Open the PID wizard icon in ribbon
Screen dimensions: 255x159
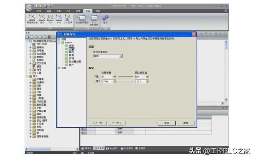[51, 19]
